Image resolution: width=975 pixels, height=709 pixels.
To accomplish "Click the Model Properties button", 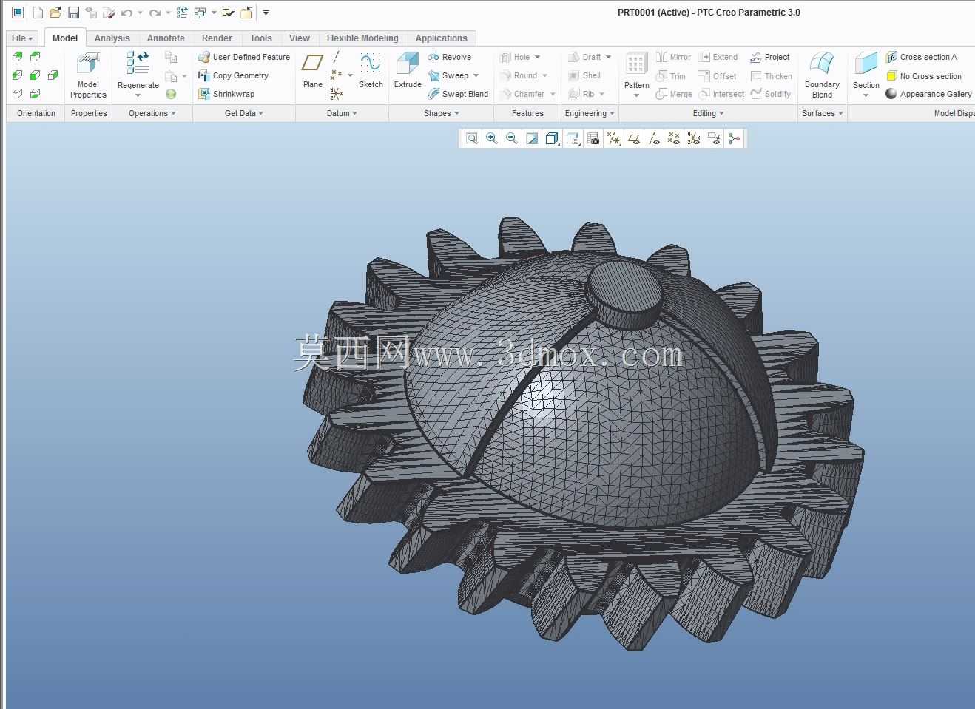I will (x=88, y=75).
